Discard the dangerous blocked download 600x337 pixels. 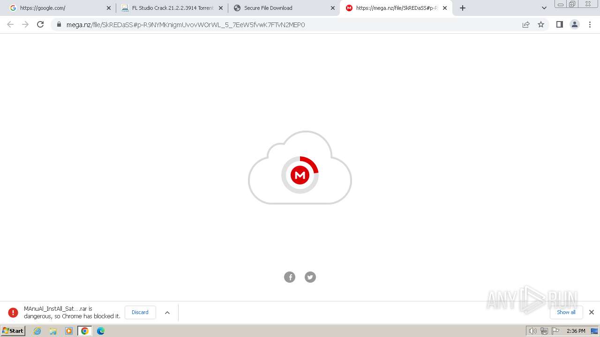click(140, 312)
